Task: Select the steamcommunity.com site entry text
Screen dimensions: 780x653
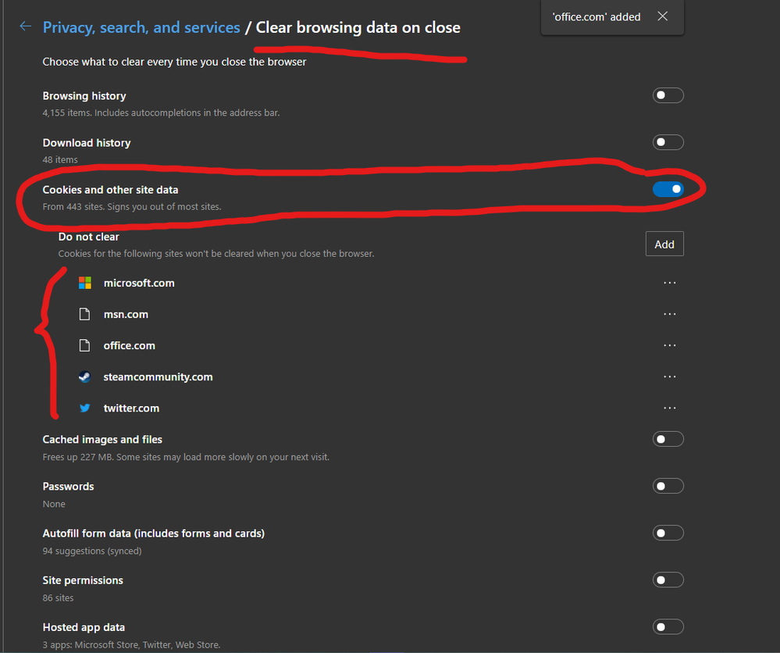Action: pos(158,376)
